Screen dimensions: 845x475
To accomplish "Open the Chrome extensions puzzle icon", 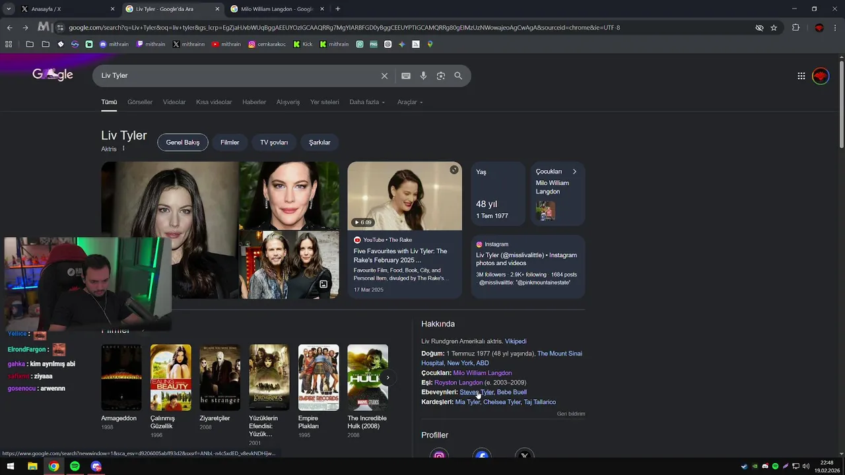I will pyautogui.click(x=795, y=28).
